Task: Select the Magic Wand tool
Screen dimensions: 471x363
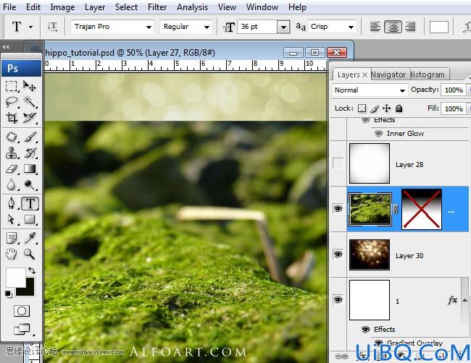Action: (x=30, y=102)
